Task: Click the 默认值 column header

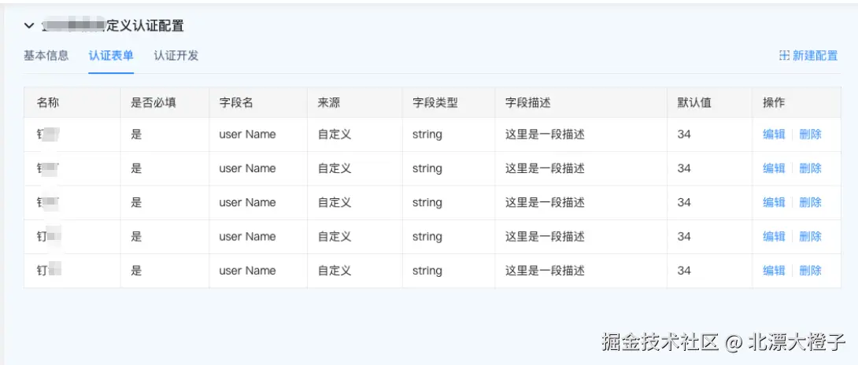Action: point(694,103)
